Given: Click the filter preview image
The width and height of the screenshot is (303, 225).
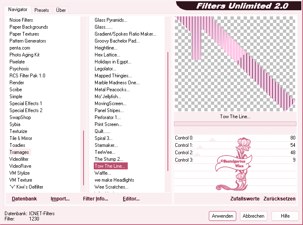Looking at the screenshot, I should pos(235,64).
